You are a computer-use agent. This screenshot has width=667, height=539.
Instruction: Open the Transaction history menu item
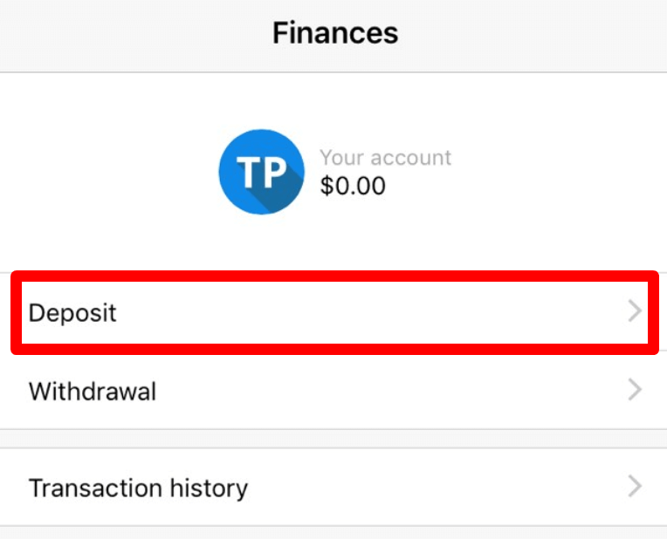tap(333, 487)
